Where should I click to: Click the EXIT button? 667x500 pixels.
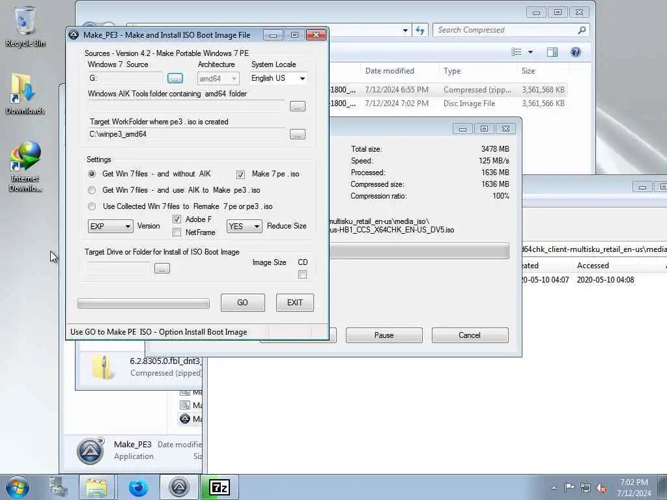[x=295, y=302]
